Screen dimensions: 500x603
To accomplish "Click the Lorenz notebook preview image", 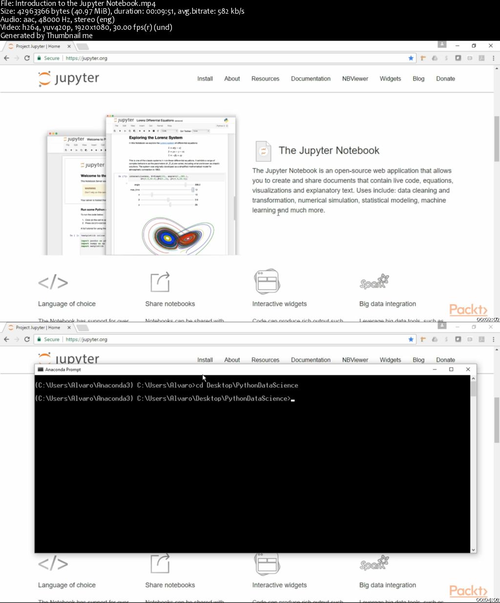I will point(171,185).
